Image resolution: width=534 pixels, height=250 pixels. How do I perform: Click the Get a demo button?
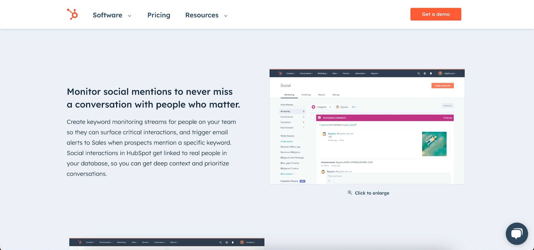click(436, 14)
